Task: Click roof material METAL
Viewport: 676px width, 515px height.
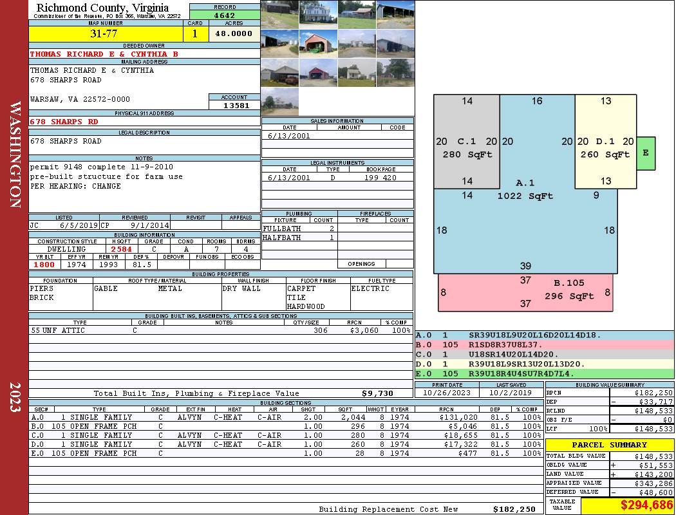Action: (170, 288)
